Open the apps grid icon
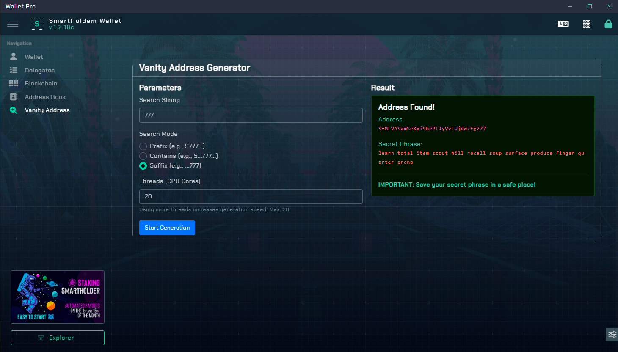618x352 pixels. click(x=586, y=24)
